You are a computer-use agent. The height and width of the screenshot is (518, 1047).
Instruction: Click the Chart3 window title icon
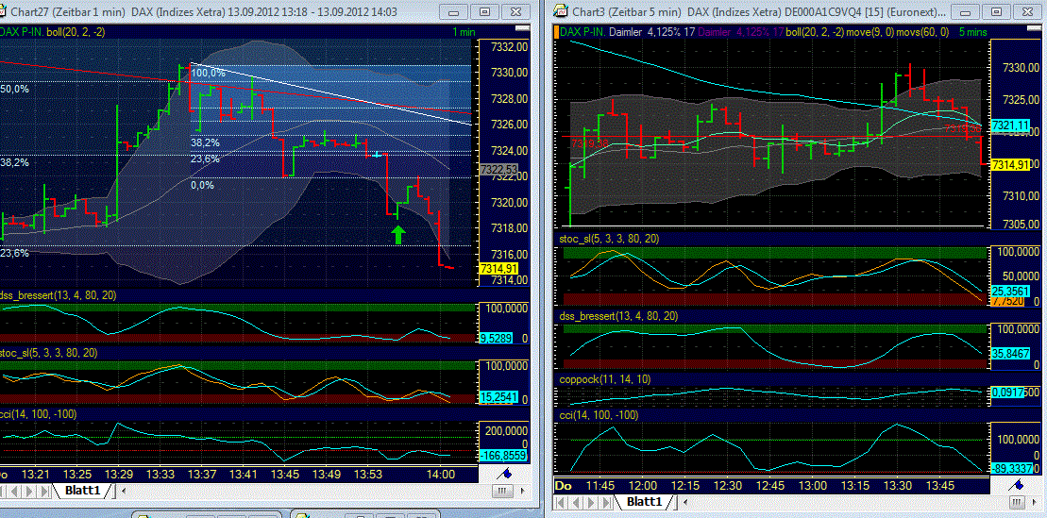[x=561, y=11]
